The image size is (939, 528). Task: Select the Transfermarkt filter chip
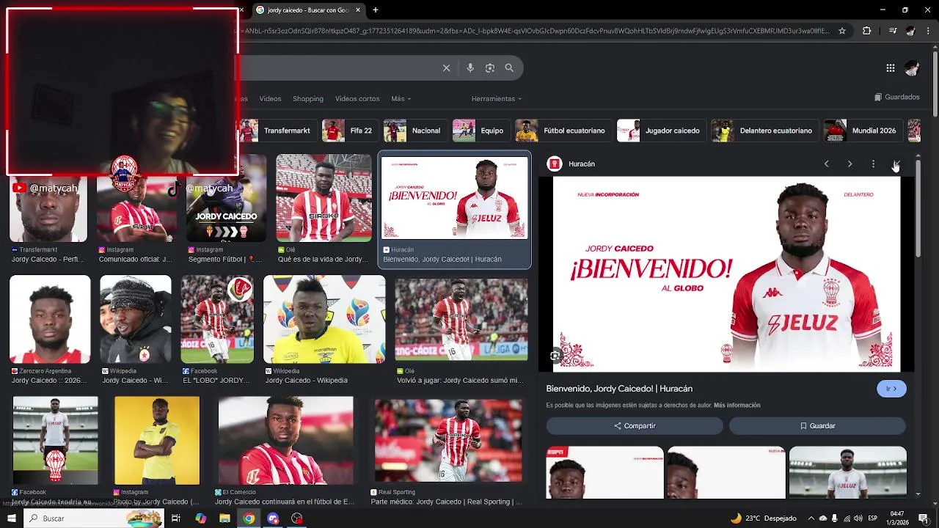click(x=278, y=131)
